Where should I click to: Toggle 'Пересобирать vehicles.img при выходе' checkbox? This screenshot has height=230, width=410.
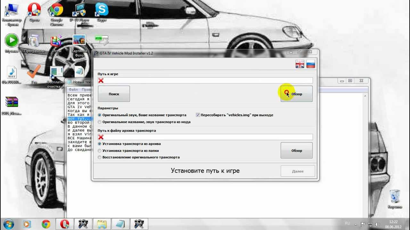(234, 115)
